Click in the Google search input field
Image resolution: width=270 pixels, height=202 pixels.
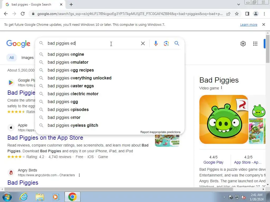[93, 43]
